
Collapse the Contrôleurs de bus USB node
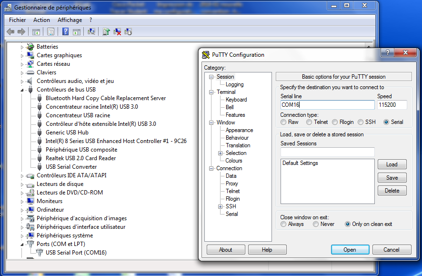point(22,90)
